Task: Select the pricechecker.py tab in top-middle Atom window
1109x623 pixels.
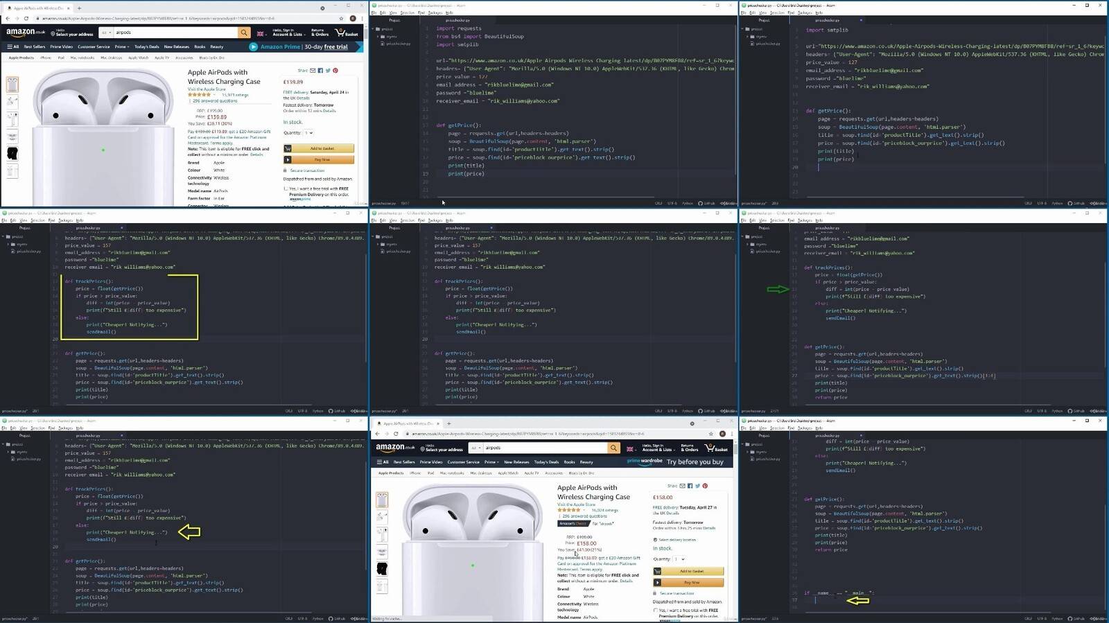Action: pos(457,20)
